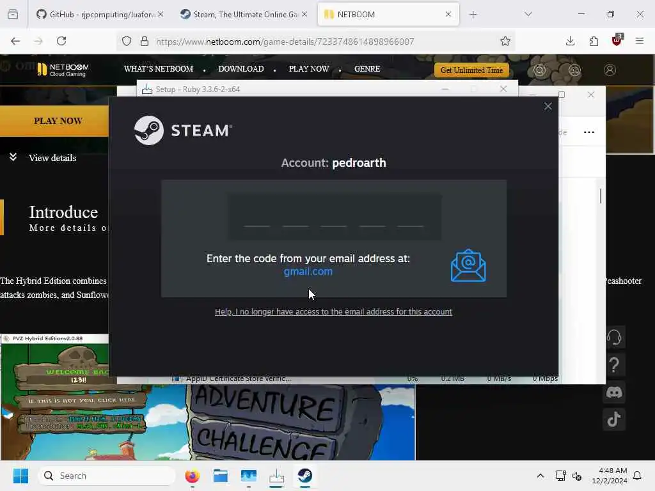
Task: Open the Windows Start menu
Action: (x=20, y=476)
